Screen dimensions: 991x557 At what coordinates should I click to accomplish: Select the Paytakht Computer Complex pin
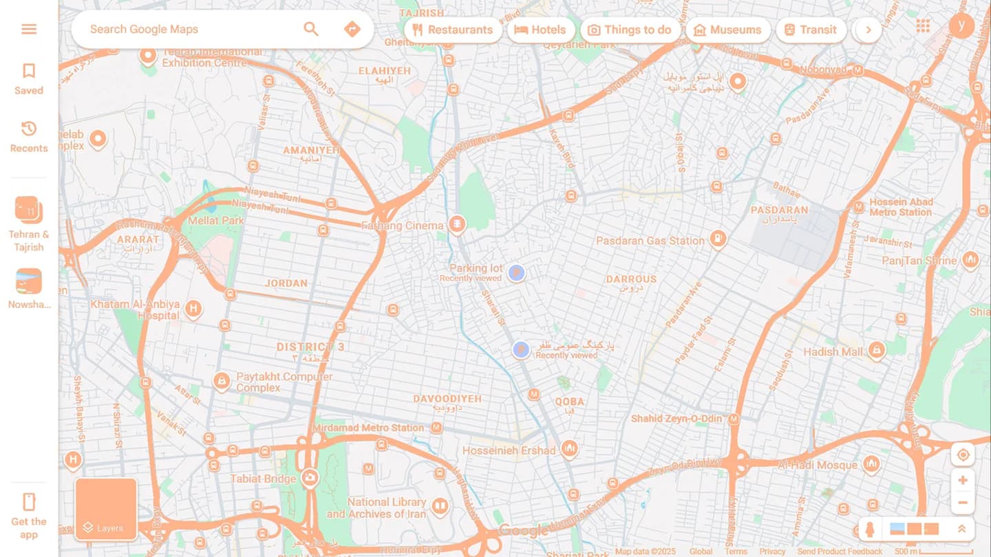(222, 380)
